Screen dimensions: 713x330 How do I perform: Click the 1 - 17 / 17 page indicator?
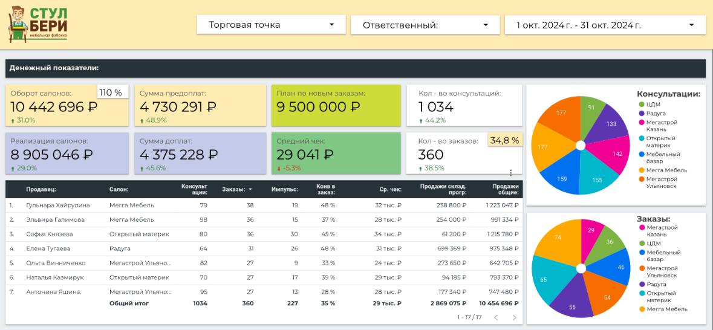click(x=469, y=317)
